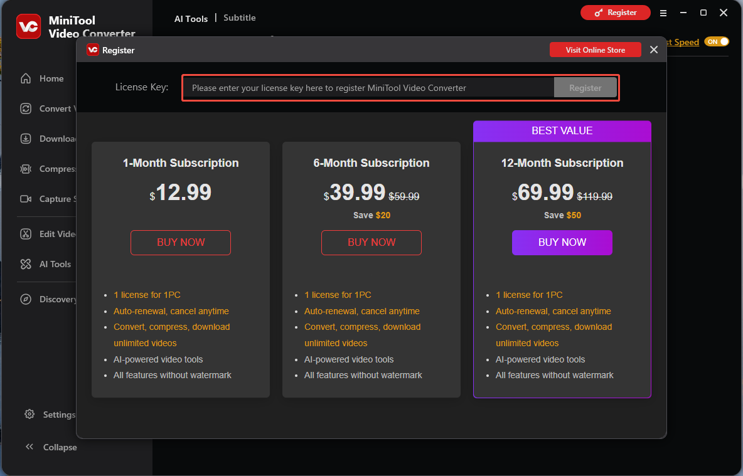
Task: Click the $39.99 price
Action: click(355, 193)
